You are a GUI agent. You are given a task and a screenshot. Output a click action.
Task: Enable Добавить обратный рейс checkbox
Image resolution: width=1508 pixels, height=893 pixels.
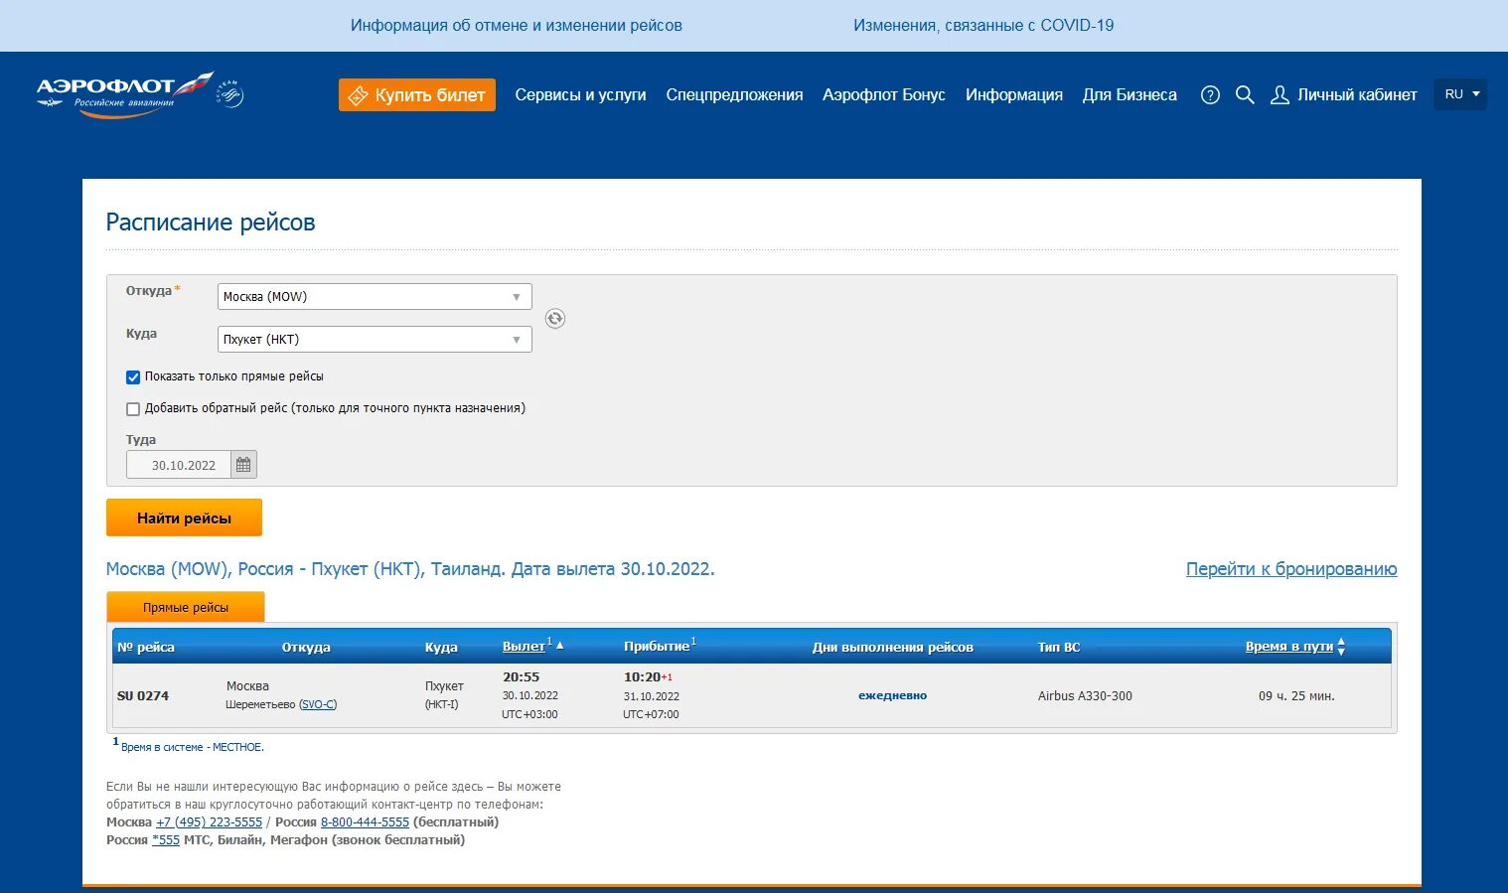click(x=133, y=409)
